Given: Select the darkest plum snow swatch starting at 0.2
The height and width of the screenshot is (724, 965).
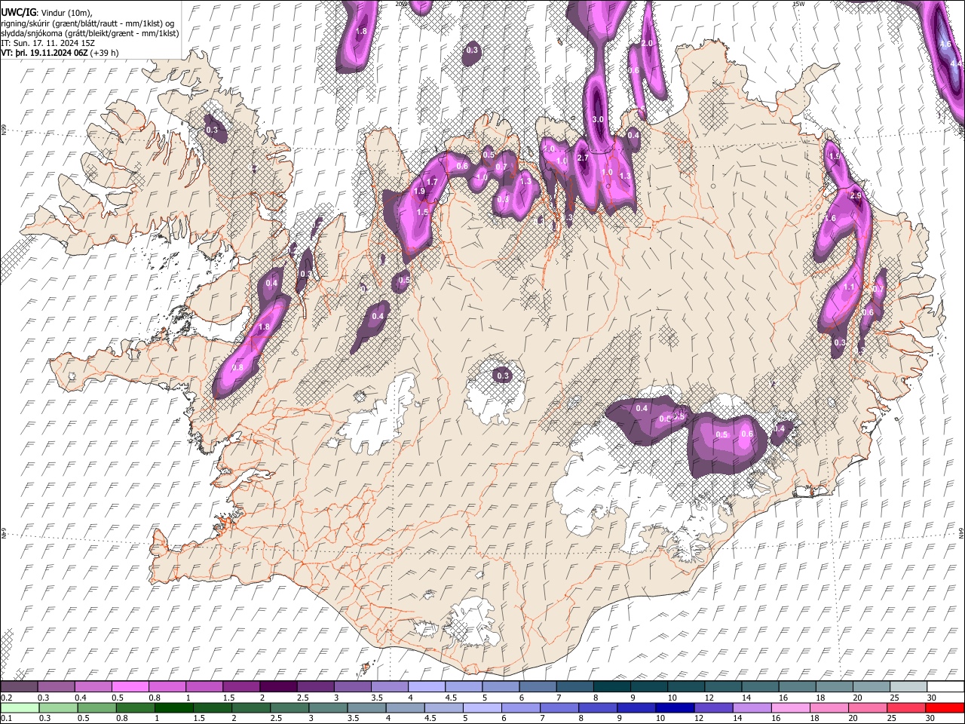Looking at the screenshot, I should point(20,687).
